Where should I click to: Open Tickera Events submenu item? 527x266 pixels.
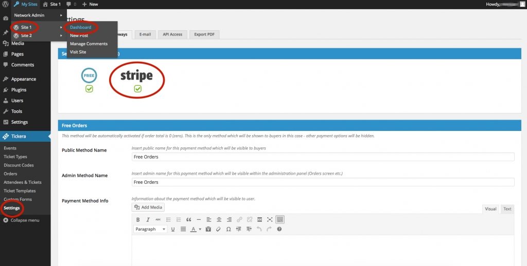[x=10, y=148]
